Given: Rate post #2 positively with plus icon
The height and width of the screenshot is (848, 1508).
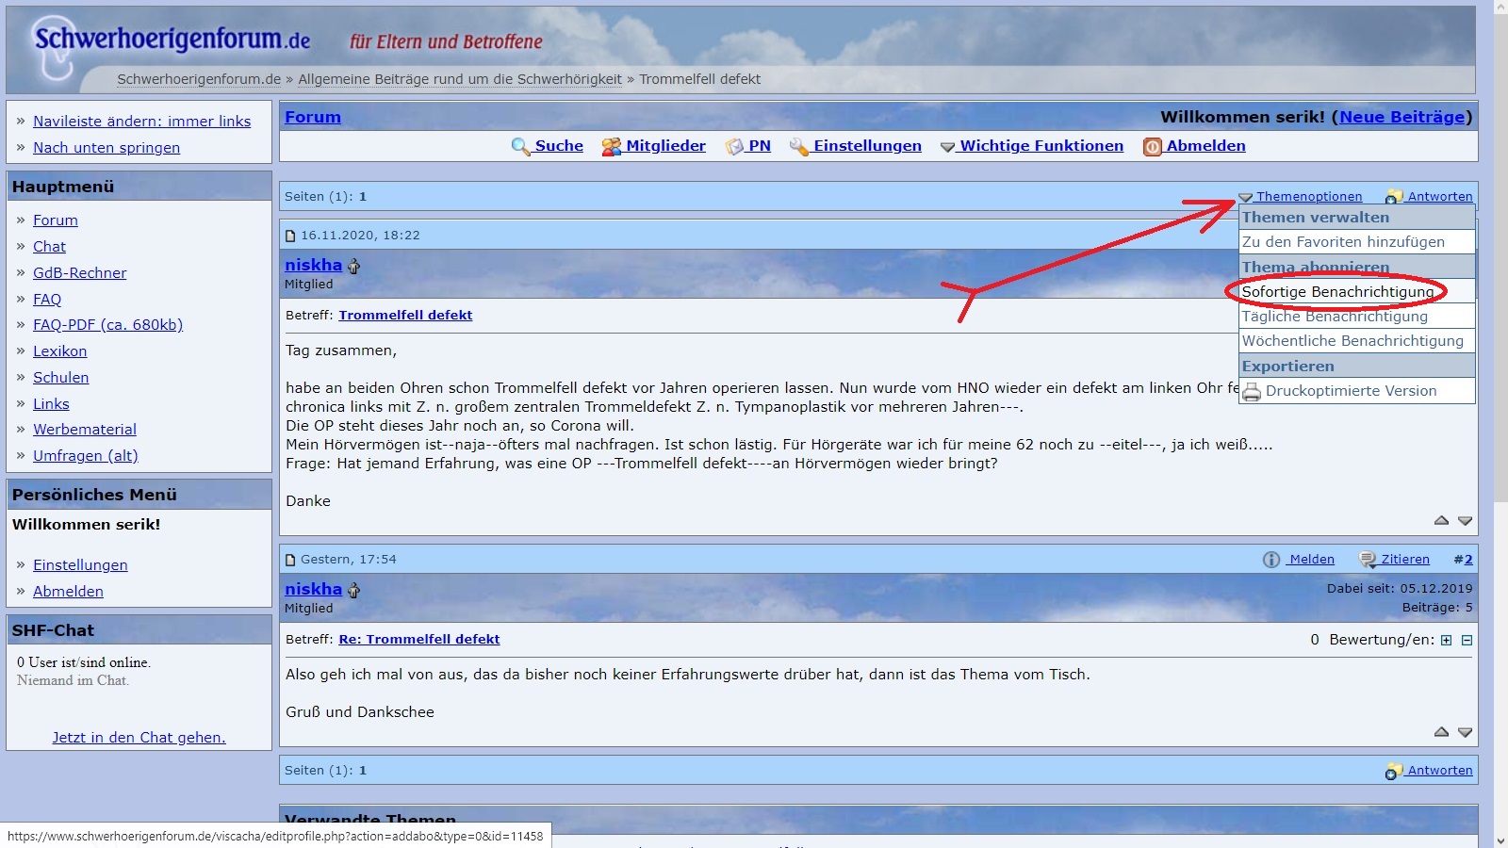Looking at the screenshot, I should pyautogui.click(x=1446, y=641).
